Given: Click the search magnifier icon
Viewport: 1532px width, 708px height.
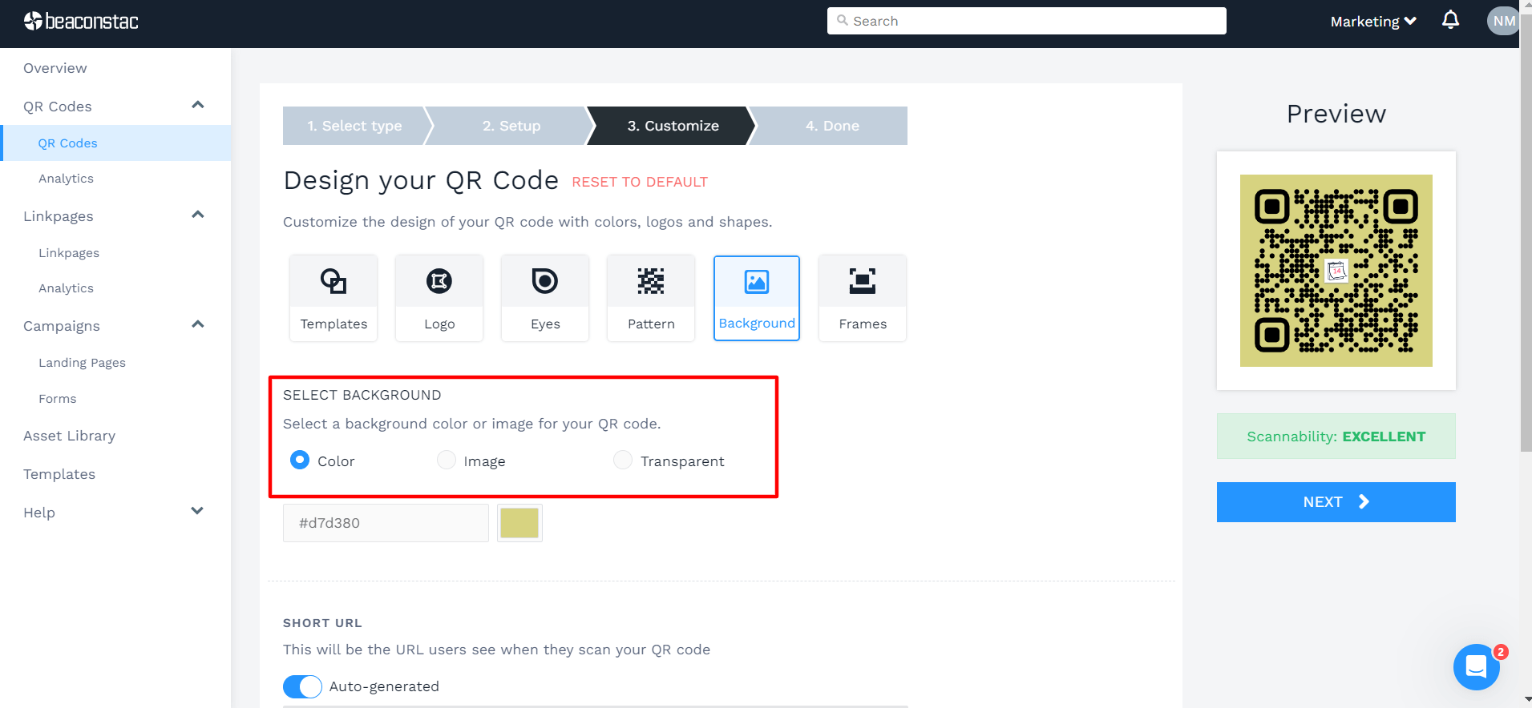Looking at the screenshot, I should pos(842,21).
